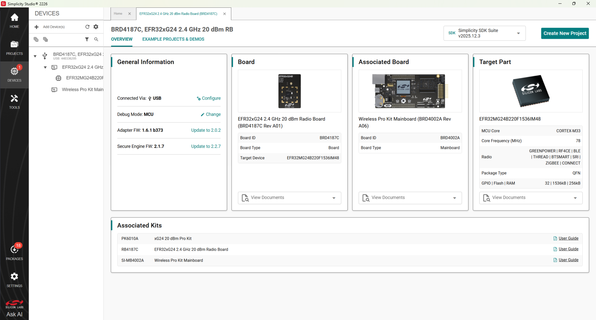Viewport: 596px width, 320px height.
Task: Close the Home tab
Action: 129,14
